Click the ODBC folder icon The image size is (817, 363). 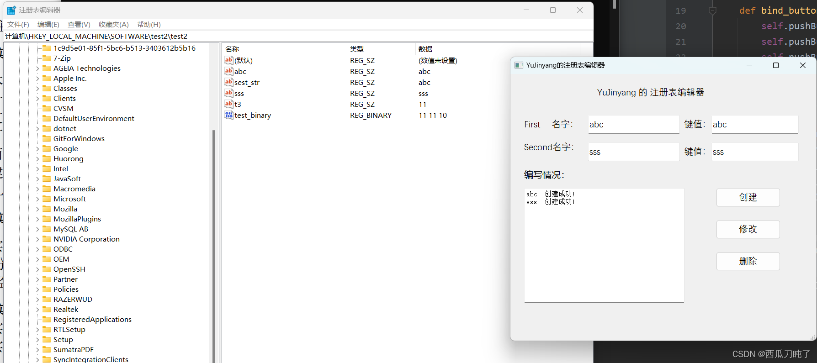click(47, 249)
